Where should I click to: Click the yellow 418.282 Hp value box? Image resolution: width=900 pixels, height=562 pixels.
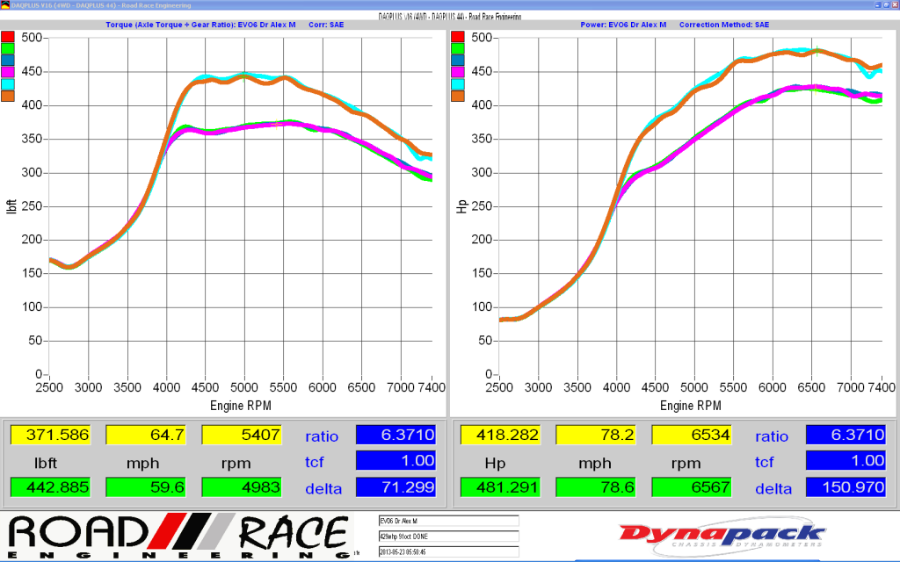coord(500,435)
